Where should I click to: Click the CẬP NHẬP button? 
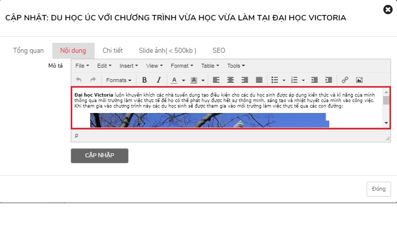100,155
